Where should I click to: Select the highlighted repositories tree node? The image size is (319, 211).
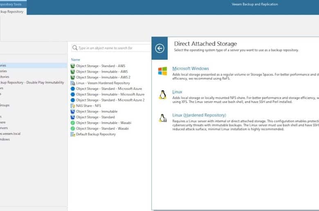click(x=34, y=65)
